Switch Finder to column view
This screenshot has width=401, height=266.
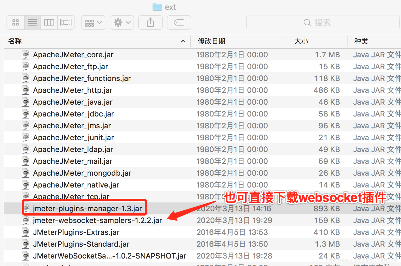pyautogui.click(x=49, y=22)
